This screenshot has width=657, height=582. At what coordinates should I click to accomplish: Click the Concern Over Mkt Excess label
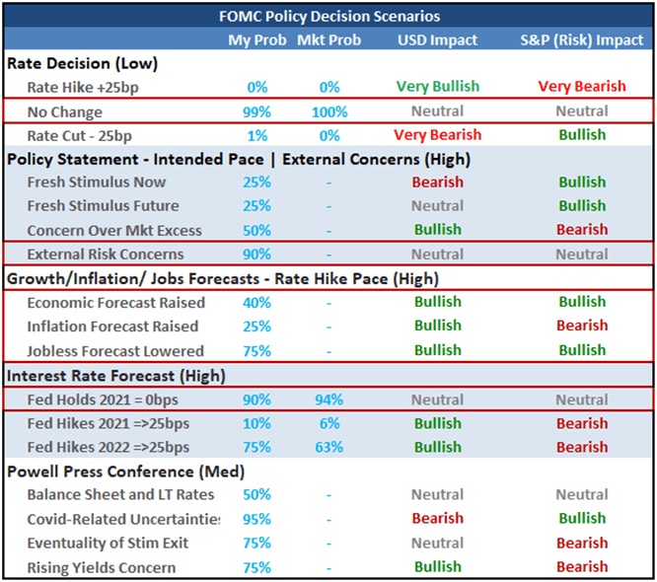[114, 231]
